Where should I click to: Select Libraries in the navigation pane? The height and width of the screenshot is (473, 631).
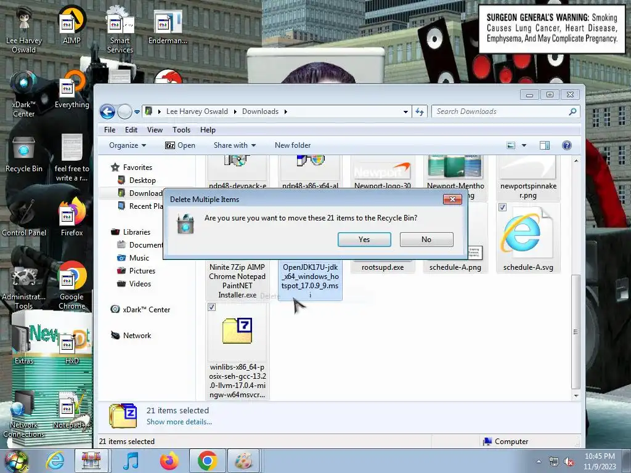136,232
